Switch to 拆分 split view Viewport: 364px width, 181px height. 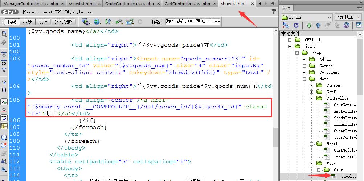click(27, 22)
